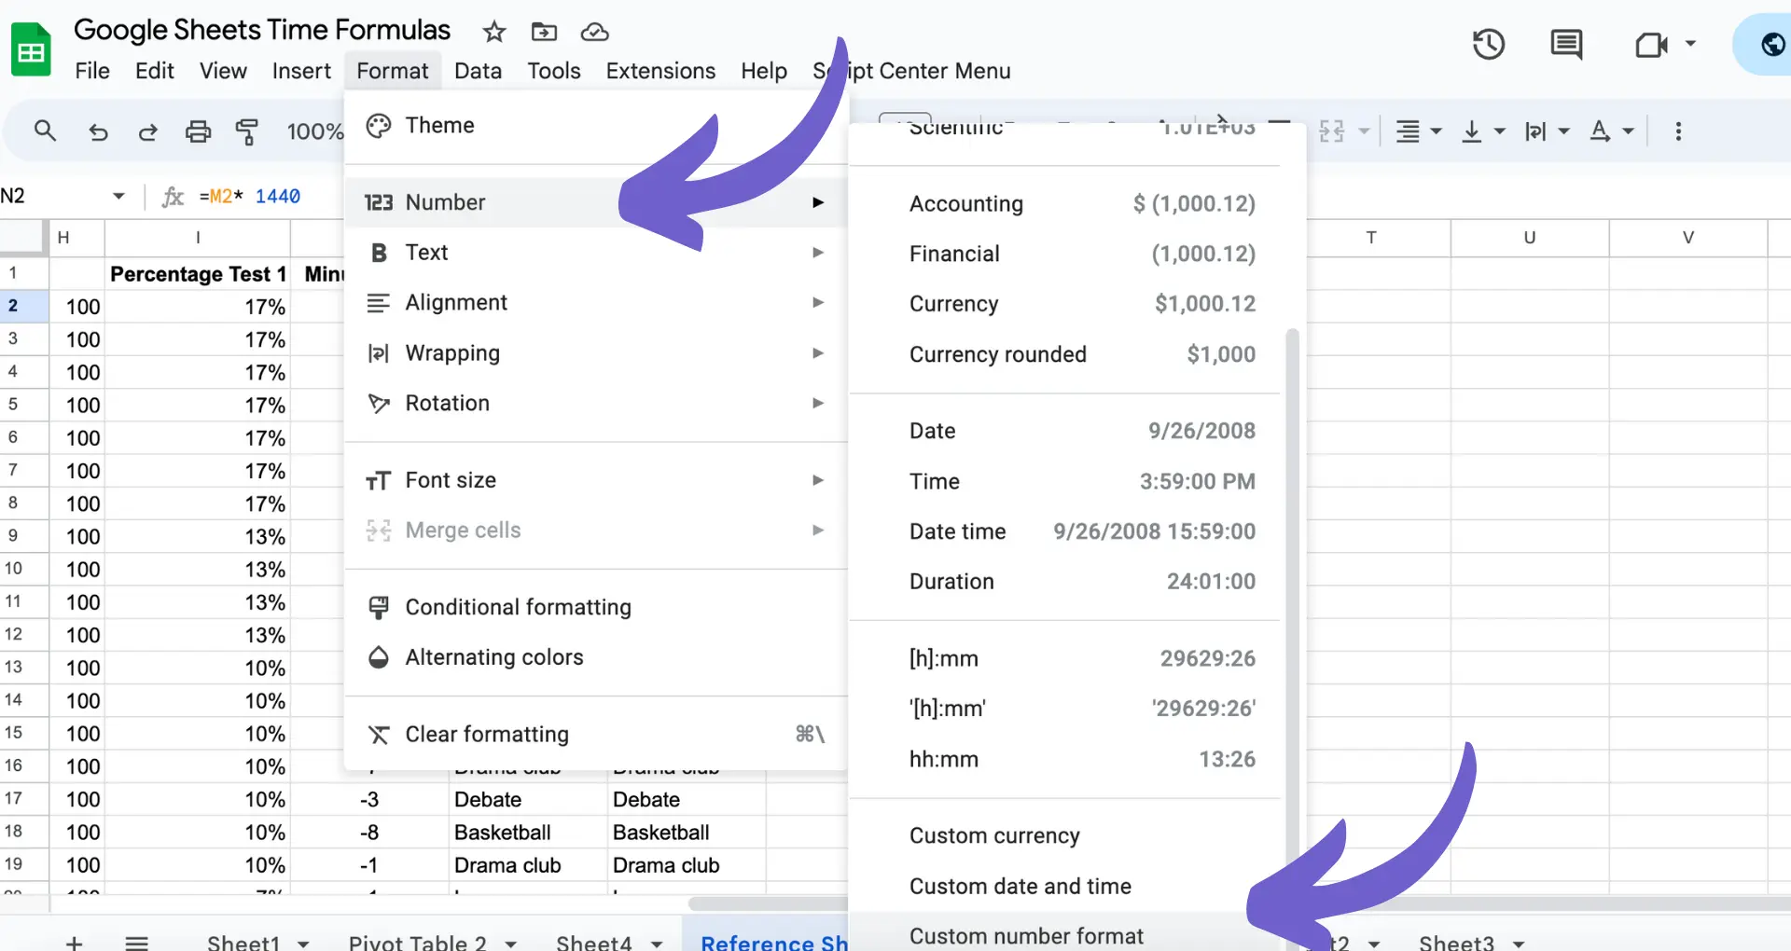Image resolution: width=1791 pixels, height=951 pixels.
Task: Expand the Alignment submenu
Action: [595, 303]
